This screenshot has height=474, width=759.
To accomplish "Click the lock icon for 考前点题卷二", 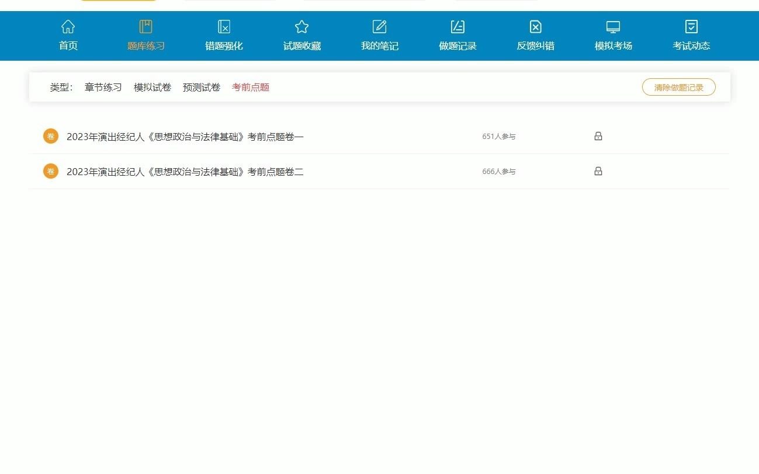I will pos(598,171).
